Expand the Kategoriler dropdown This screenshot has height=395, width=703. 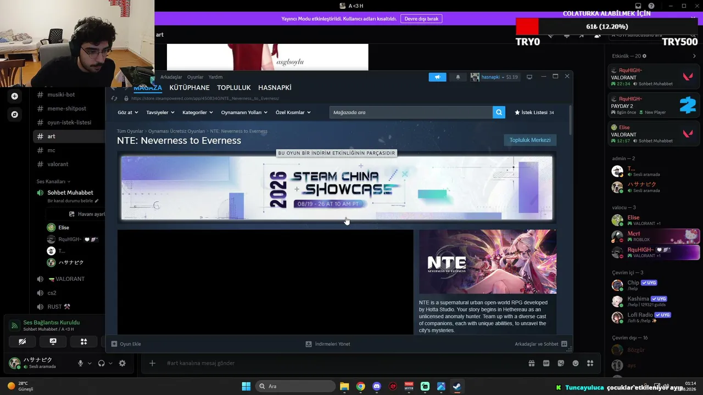(x=197, y=112)
